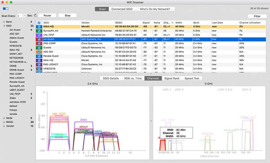Image resolution: width=270 pixels, height=163 pixels.
Task: Expand the Mode group in sidebar
Action: point(4,118)
